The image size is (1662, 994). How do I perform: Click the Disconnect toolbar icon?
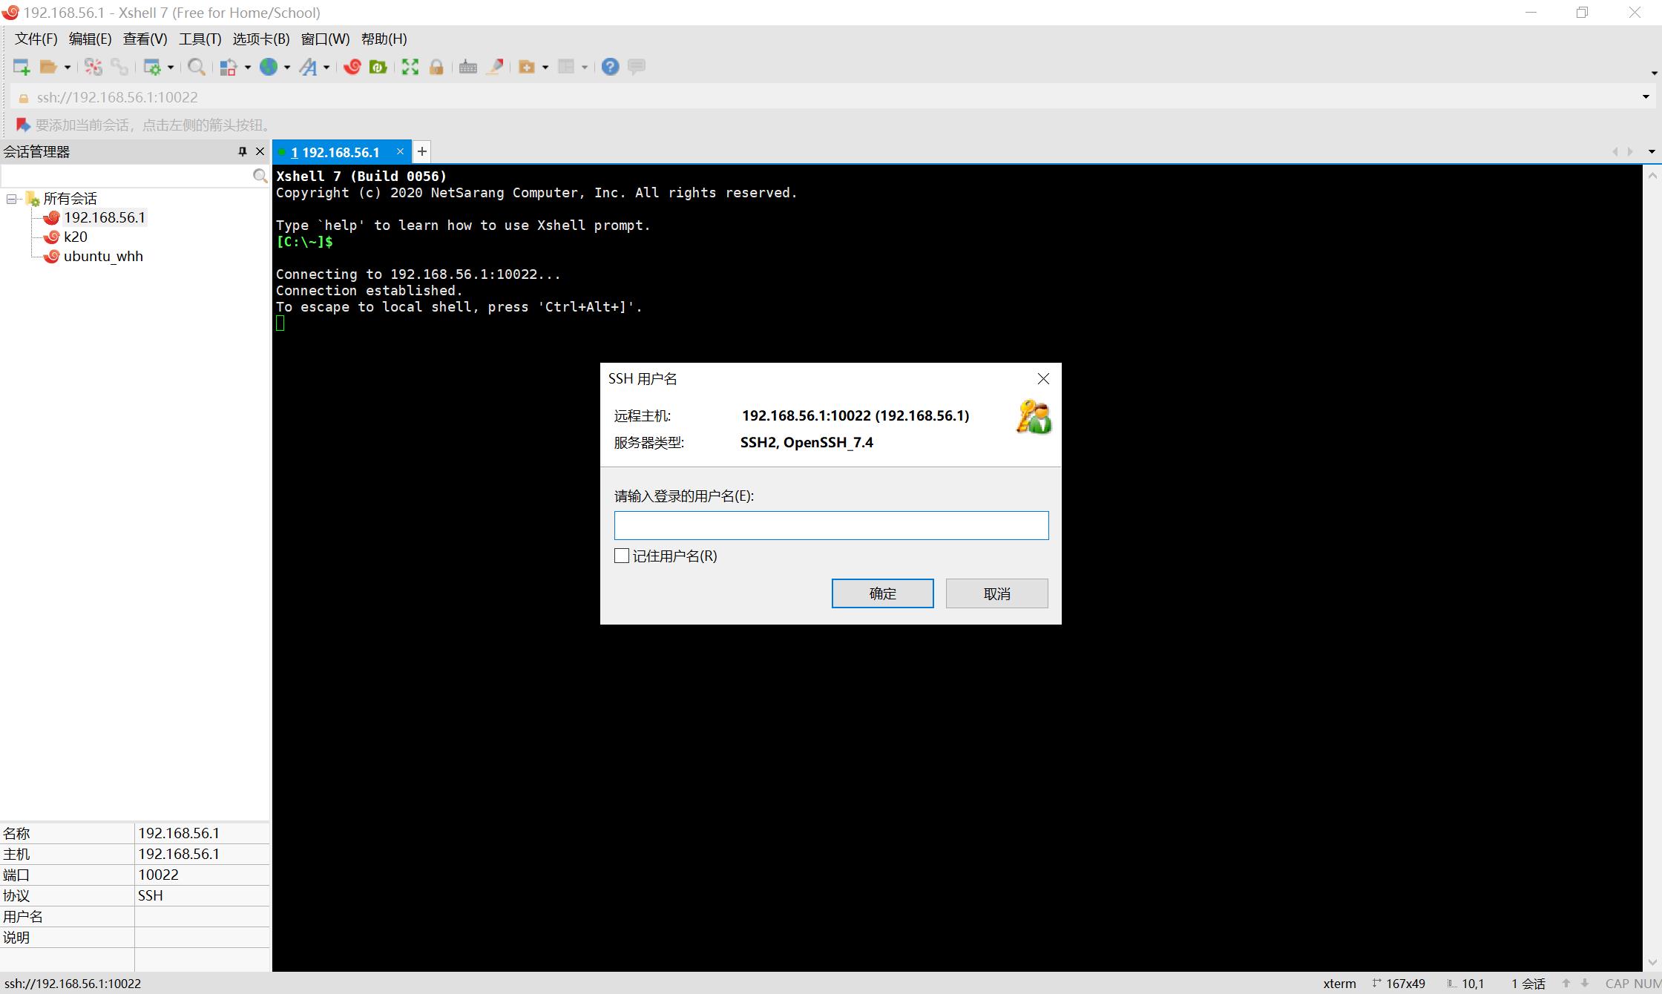click(x=93, y=67)
